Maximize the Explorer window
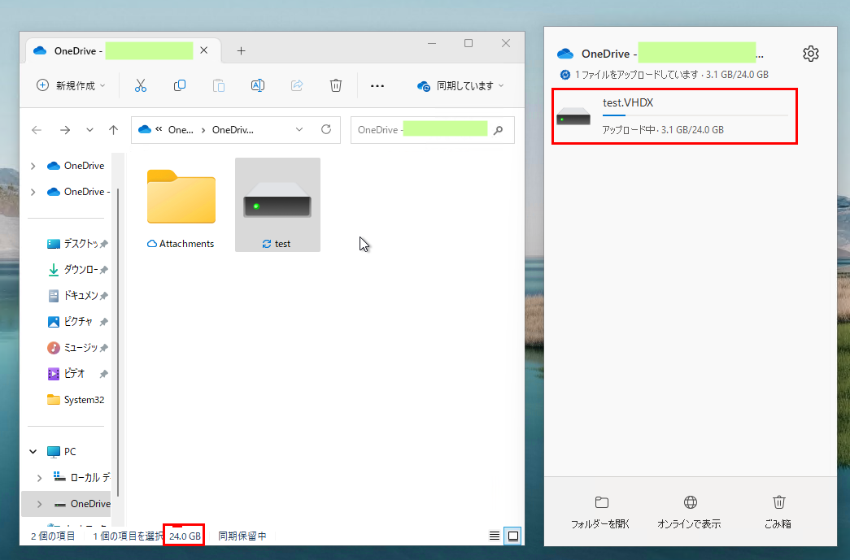The height and width of the screenshot is (560, 850). [469, 43]
